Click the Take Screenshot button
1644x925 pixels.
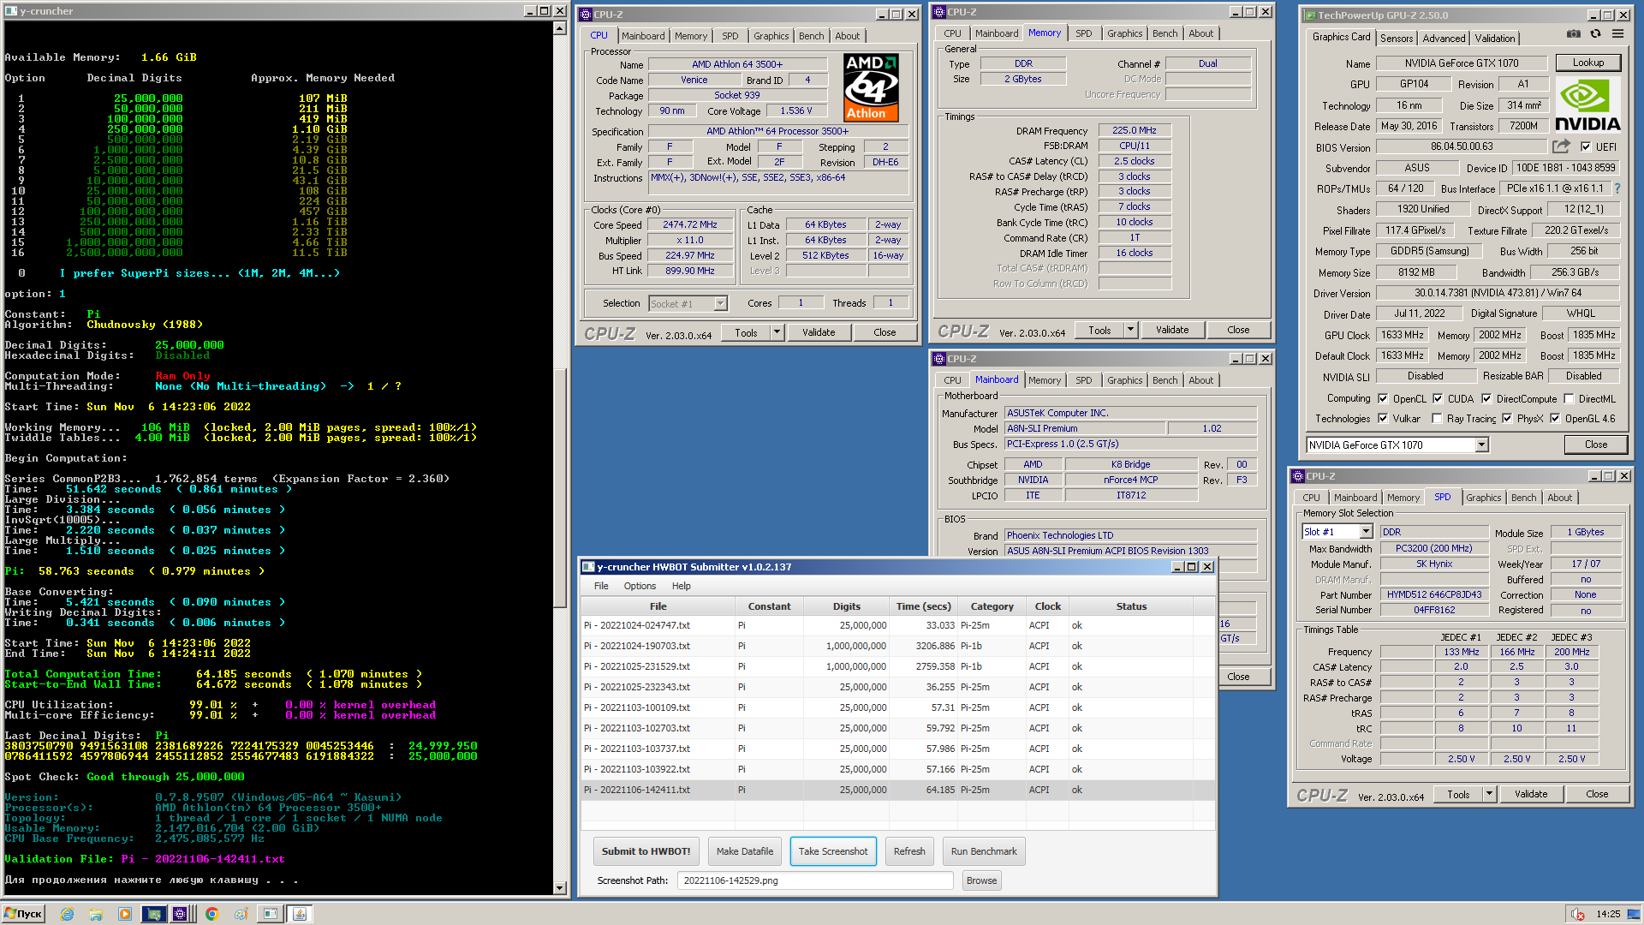[x=832, y=851]
